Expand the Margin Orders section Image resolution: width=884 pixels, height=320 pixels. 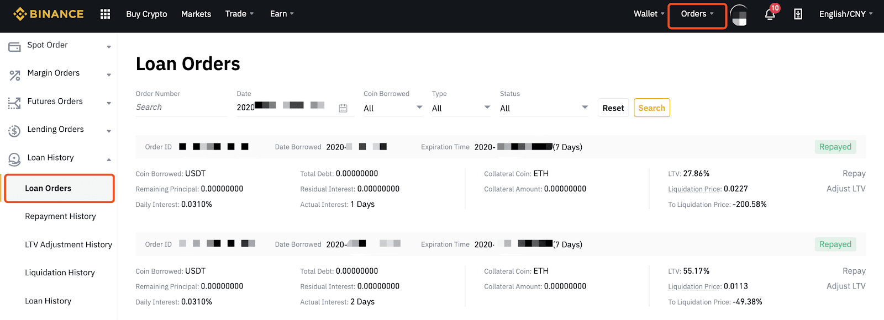pyautogui.click(x=109, y=75)
